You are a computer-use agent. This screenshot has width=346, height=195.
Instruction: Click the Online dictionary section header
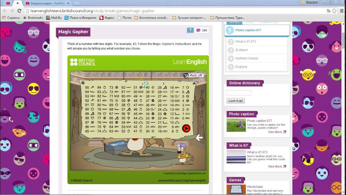(x=244, y=83)
